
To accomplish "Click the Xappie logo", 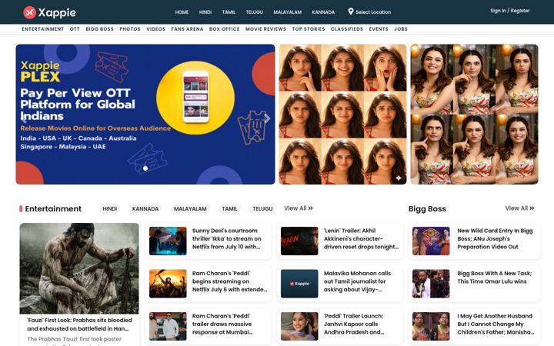I will click(x=49, y=12).
